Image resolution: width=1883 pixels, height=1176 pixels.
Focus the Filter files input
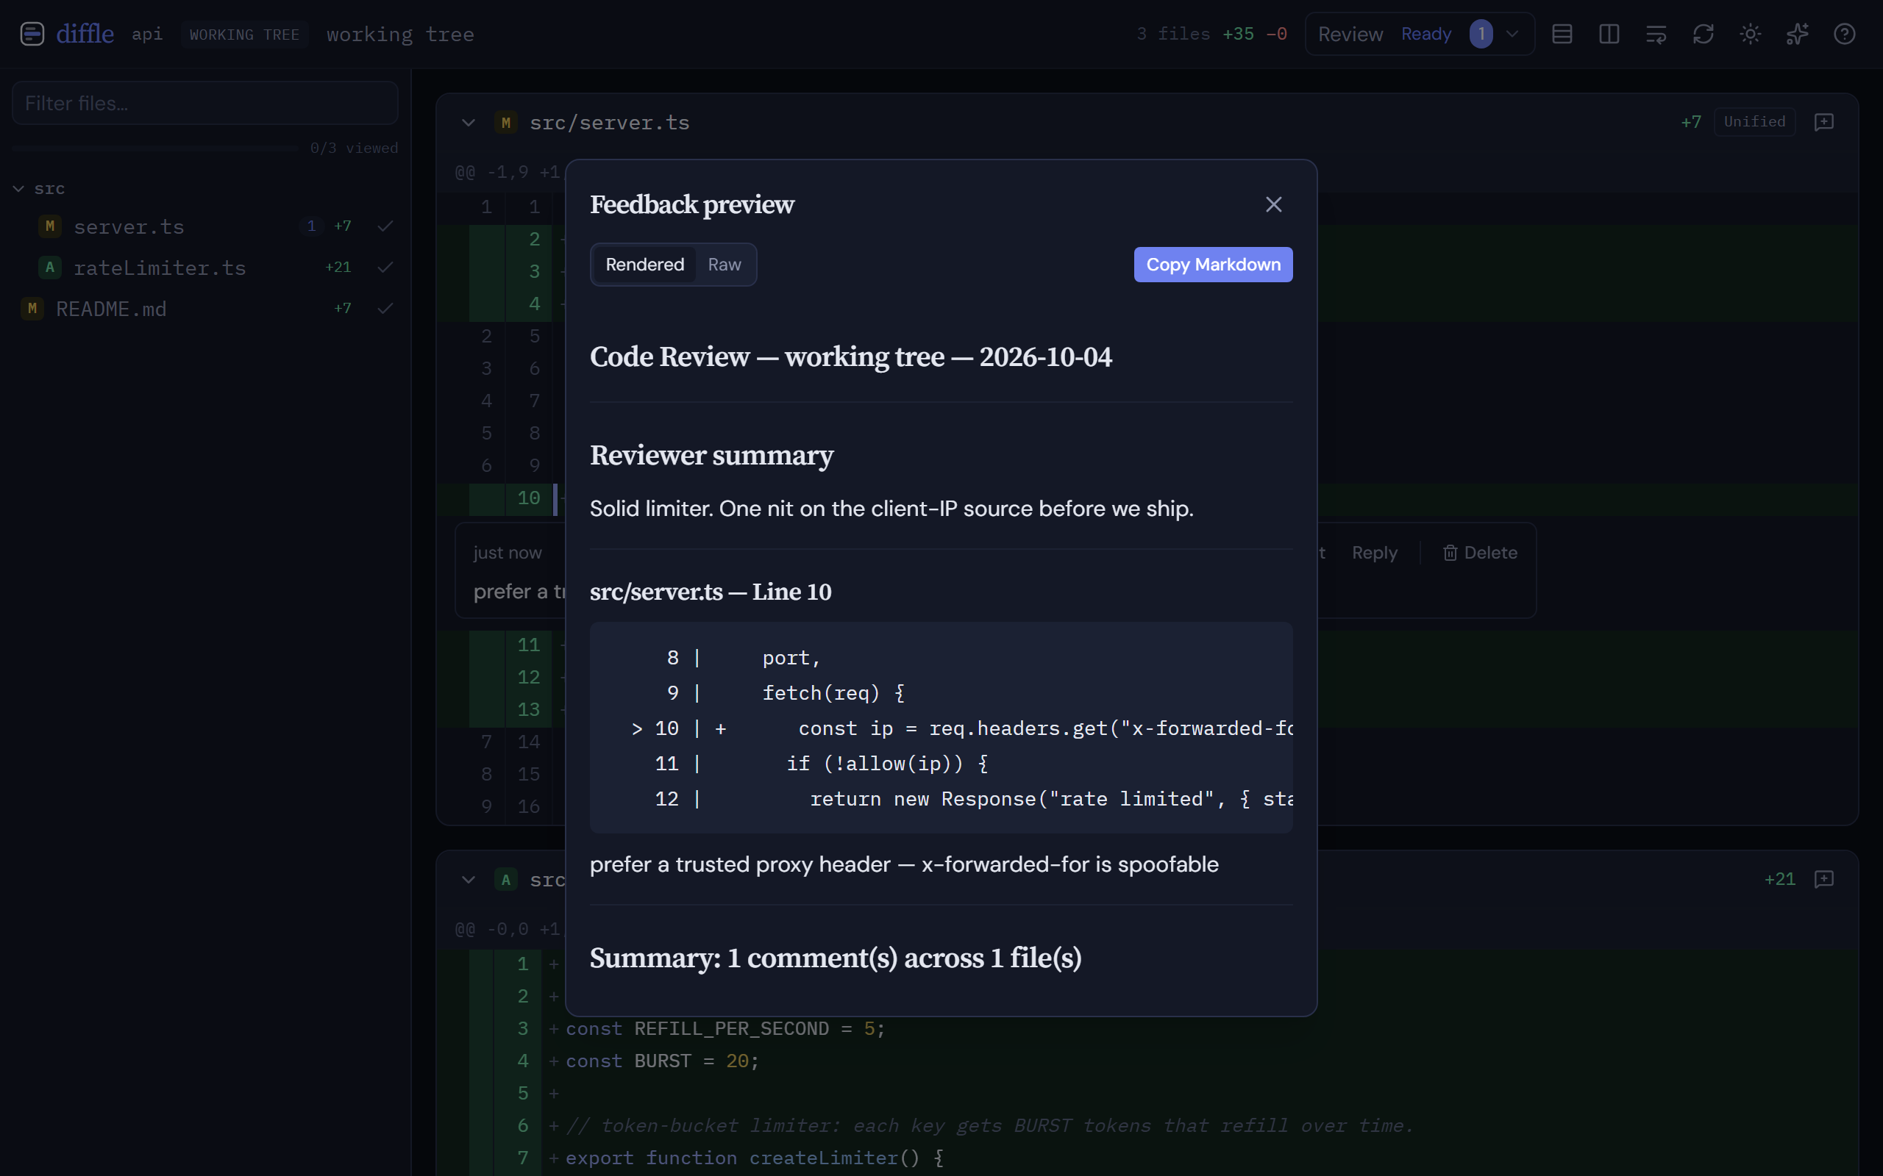point(205,103)
